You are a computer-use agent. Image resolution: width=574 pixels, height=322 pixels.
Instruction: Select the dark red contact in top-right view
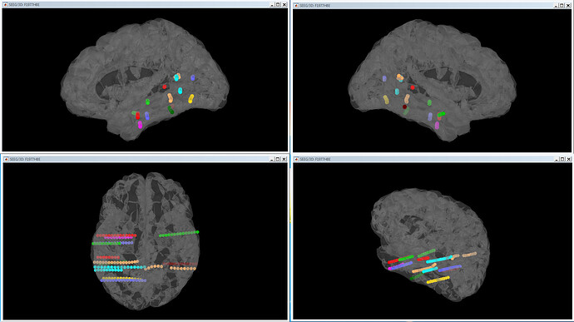[x=404, y=107]
